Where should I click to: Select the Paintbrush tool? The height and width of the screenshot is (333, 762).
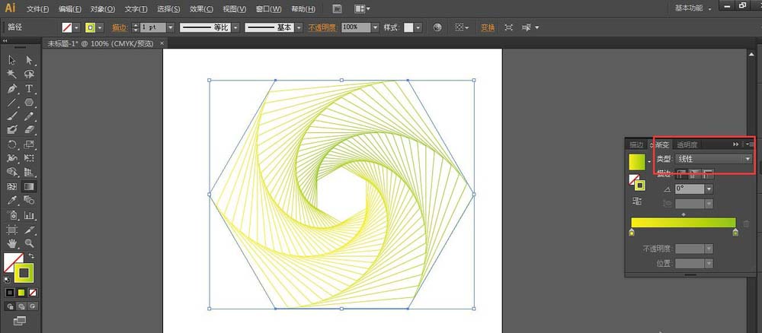(x=12, y=116)
